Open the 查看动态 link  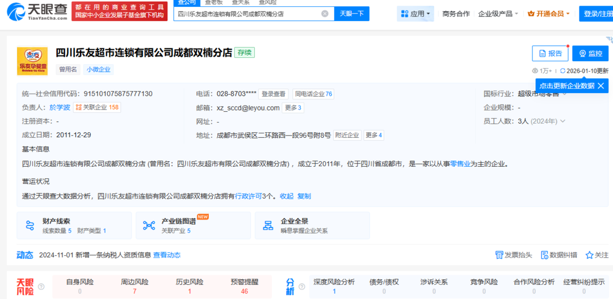(167, 255)
